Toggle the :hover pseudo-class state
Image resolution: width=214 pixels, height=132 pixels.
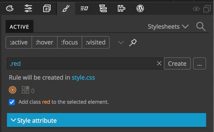(x=45, y=42)
